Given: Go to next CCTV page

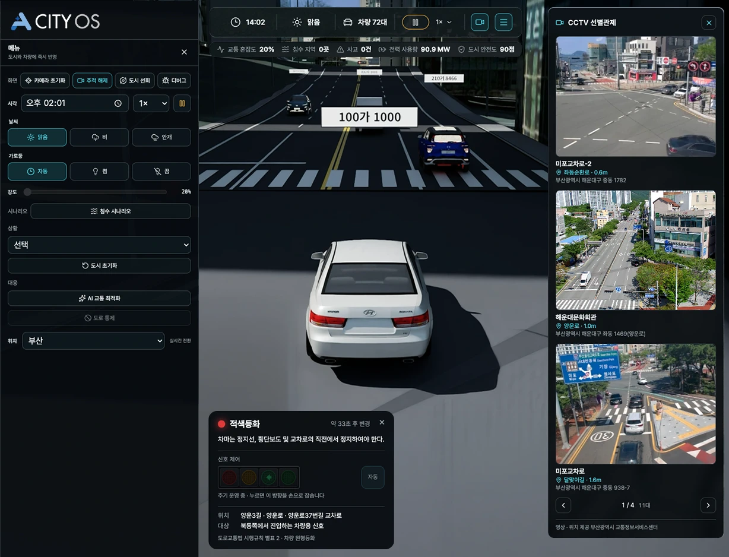Looking at the screenshot, I should 708,505.
